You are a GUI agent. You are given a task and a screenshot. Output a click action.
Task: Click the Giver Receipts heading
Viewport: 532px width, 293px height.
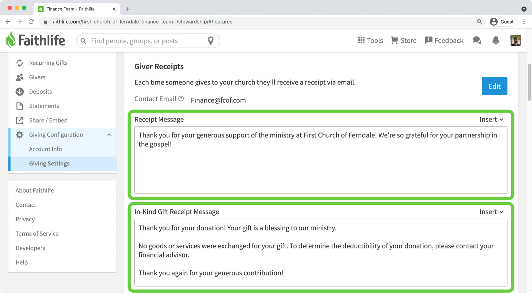click(159, 66)
